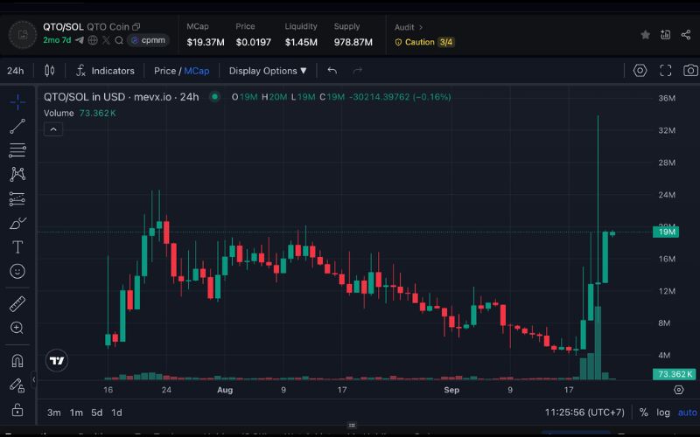Select the 5d time range
The height and width of the screenshot is (437, 700).
point(96,413)
